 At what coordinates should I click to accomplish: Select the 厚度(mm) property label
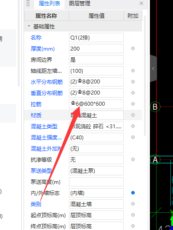(x=43, y=49)
